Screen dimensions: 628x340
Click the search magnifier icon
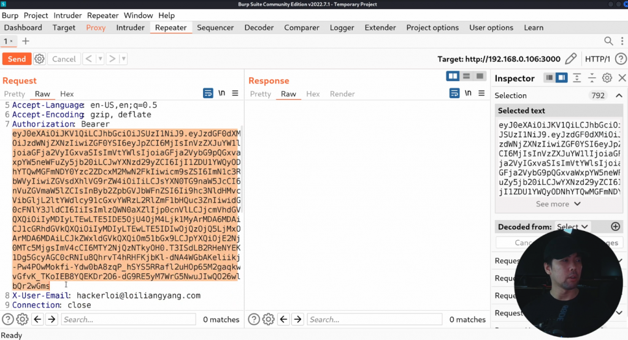[608, 41]
